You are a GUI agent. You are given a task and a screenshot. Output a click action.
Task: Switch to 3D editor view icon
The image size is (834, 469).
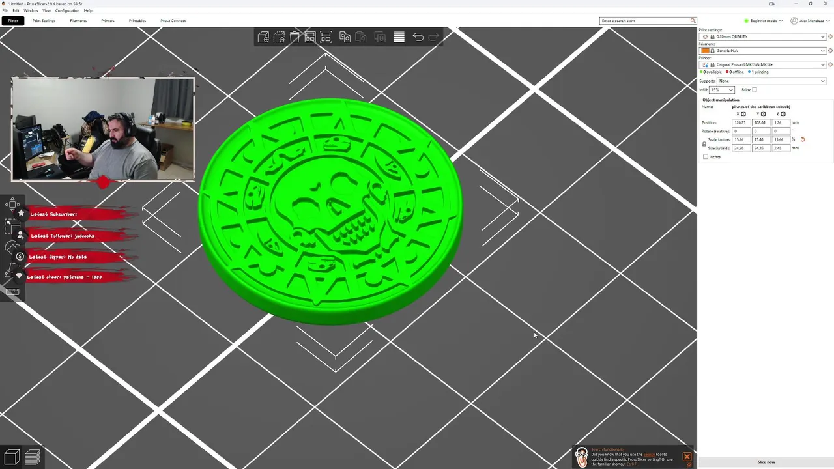(12, 457)
